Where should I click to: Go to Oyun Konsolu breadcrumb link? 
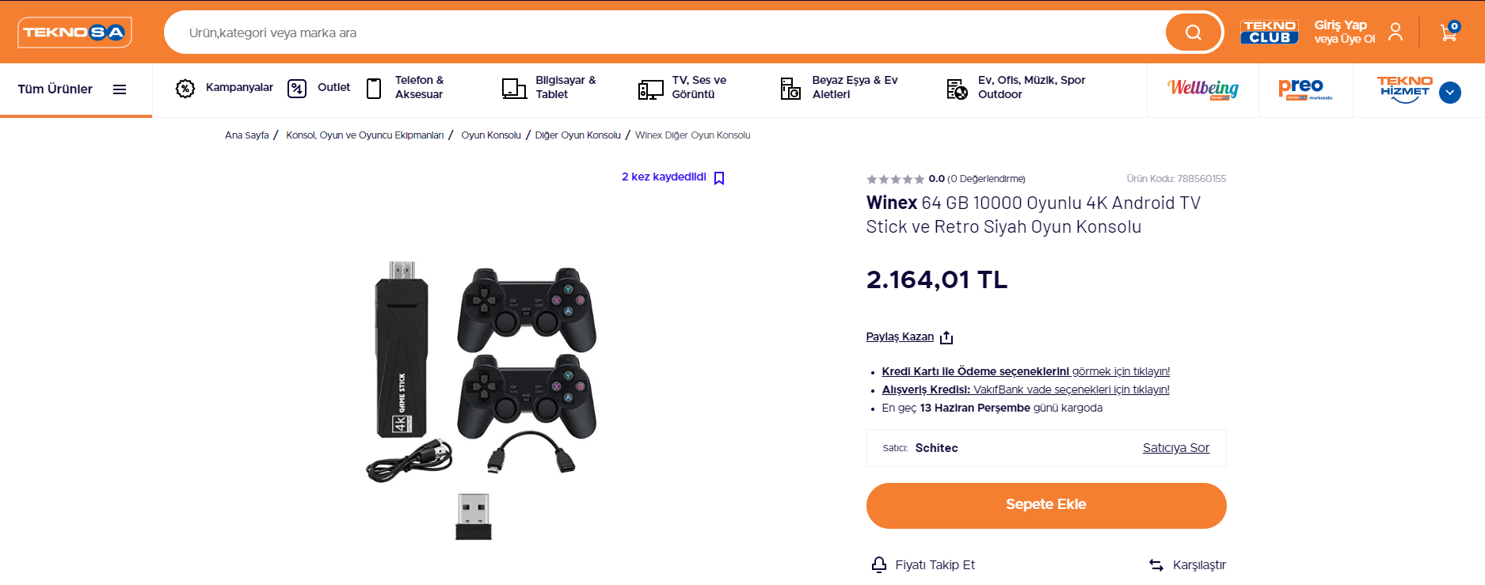[491, 135]
